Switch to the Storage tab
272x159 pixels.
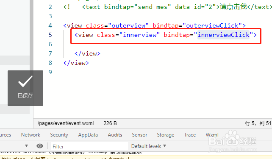(x=166, y=135)
